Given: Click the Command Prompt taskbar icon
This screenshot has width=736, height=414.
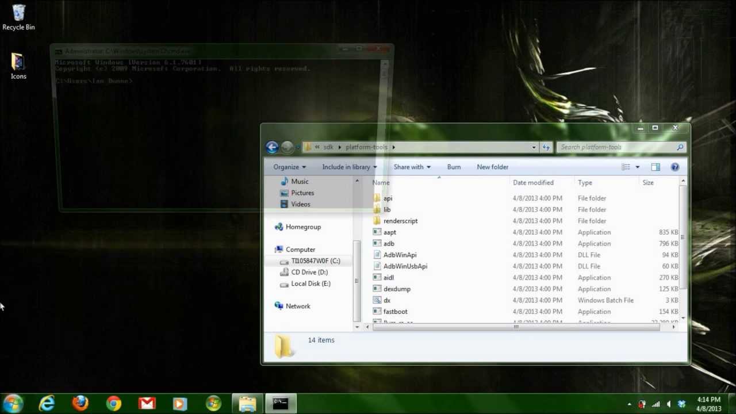Looking at the screenshot, I should point(281,404).
